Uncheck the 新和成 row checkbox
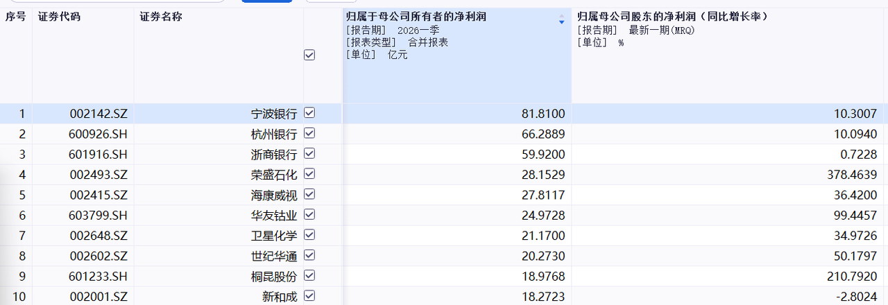 pos(309,297)
